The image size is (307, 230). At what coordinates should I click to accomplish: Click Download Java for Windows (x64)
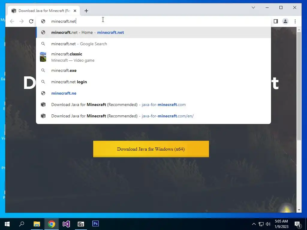click(151, 149)
